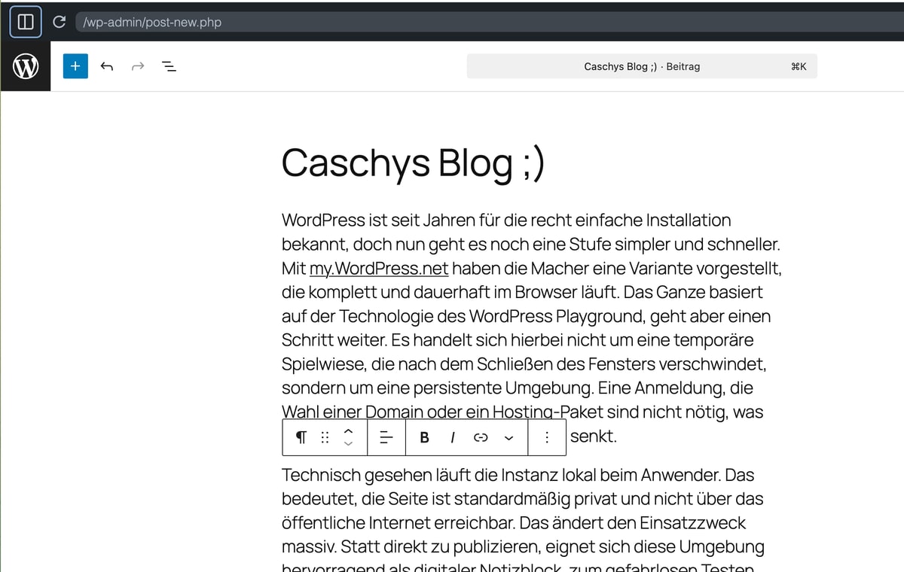Open the block inserter
The image size is (904, 572).
[x=75, y=66]
